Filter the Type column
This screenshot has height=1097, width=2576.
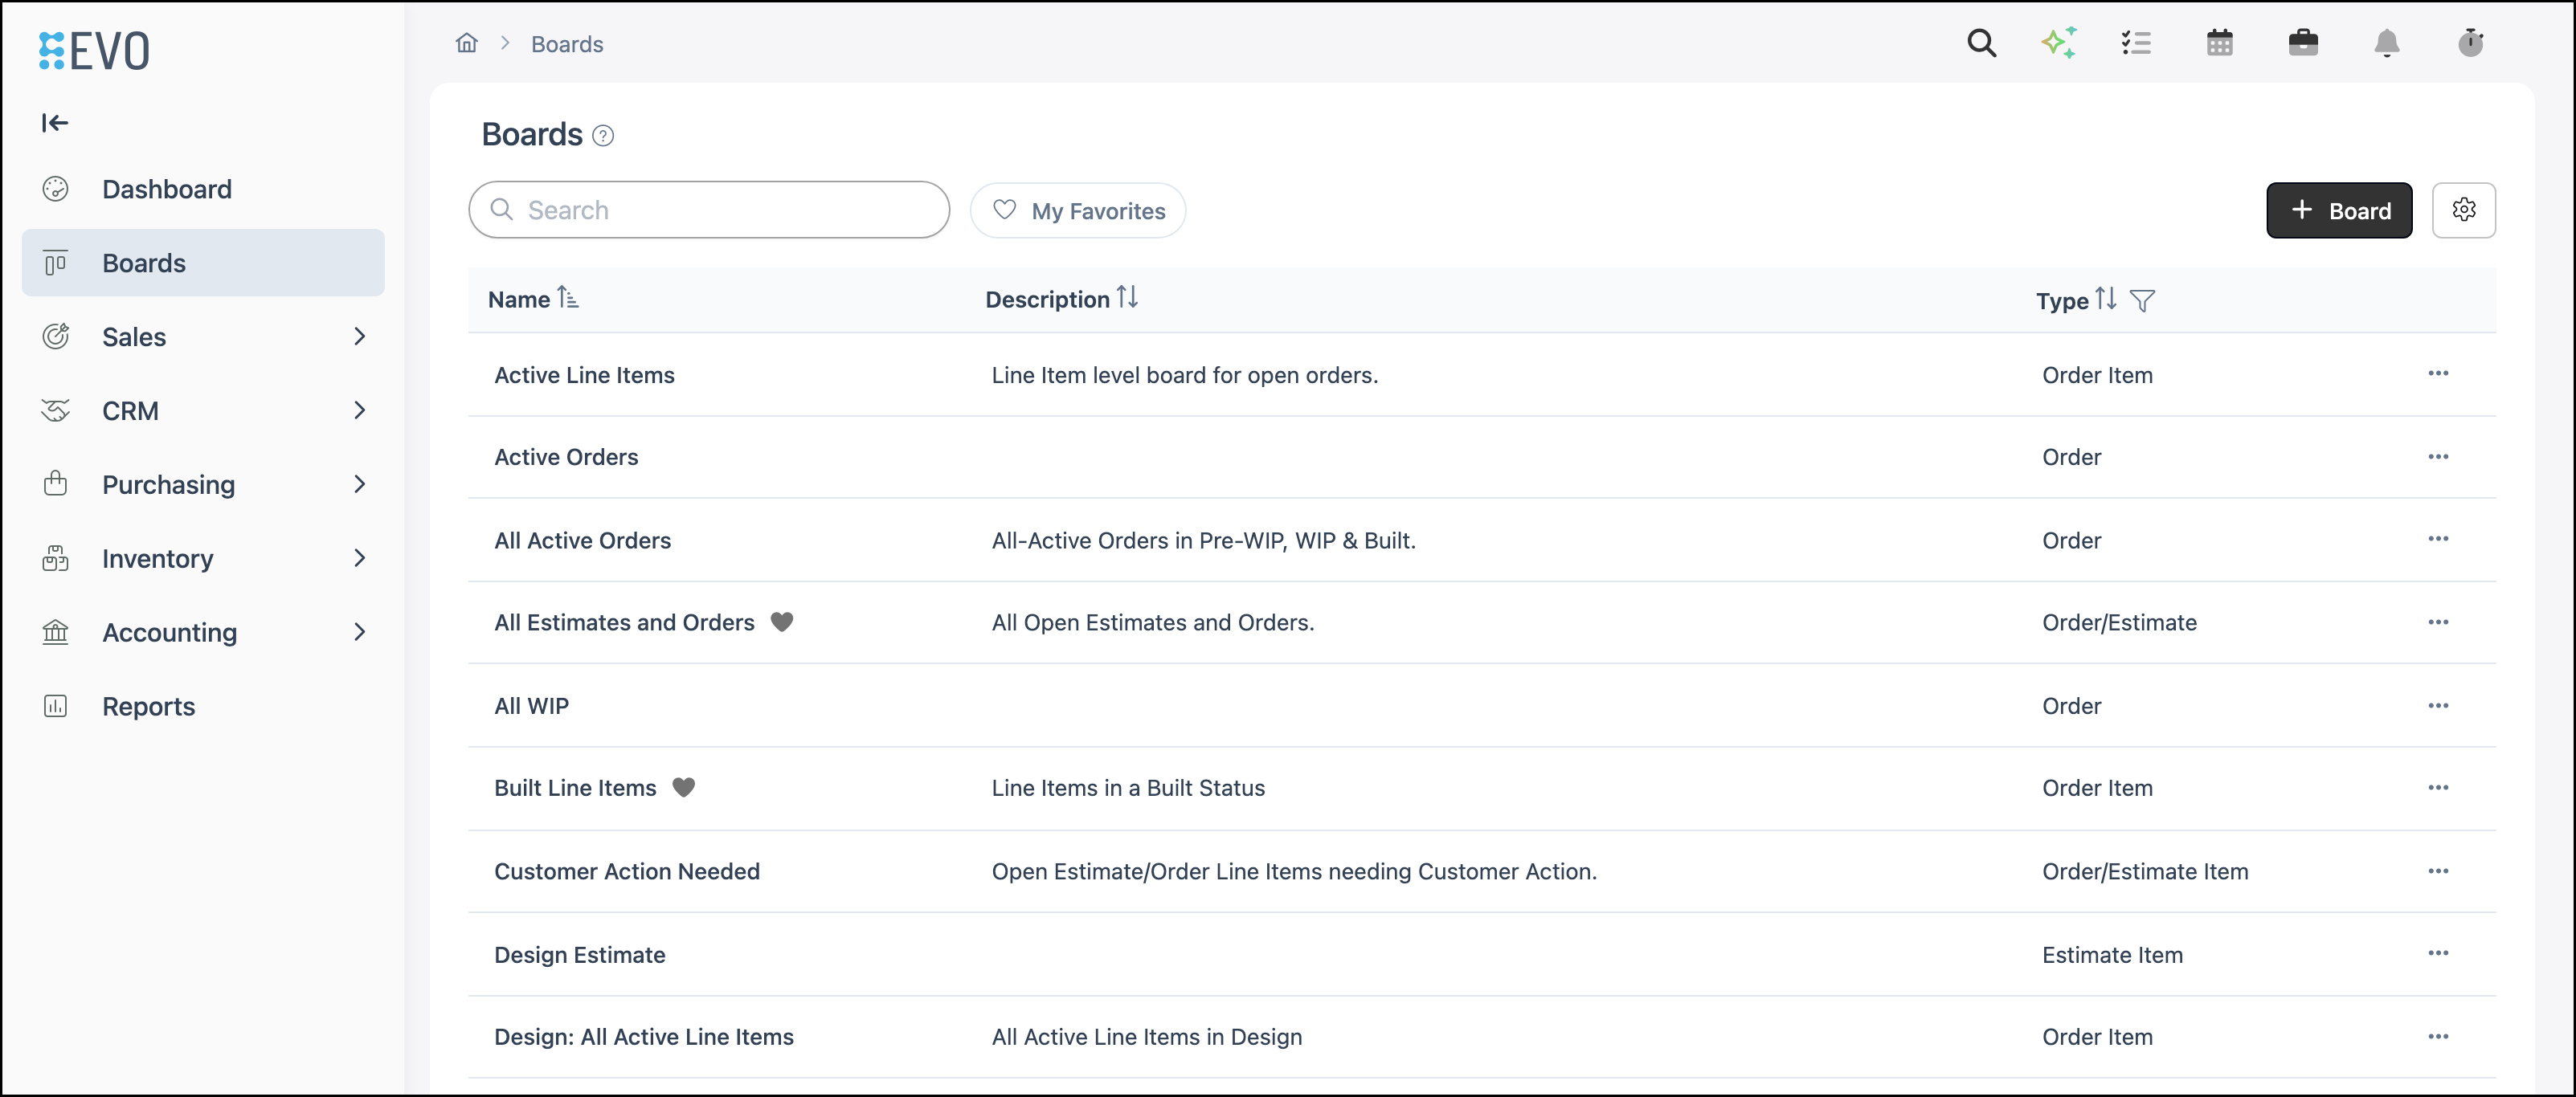tap(2142, 300)
